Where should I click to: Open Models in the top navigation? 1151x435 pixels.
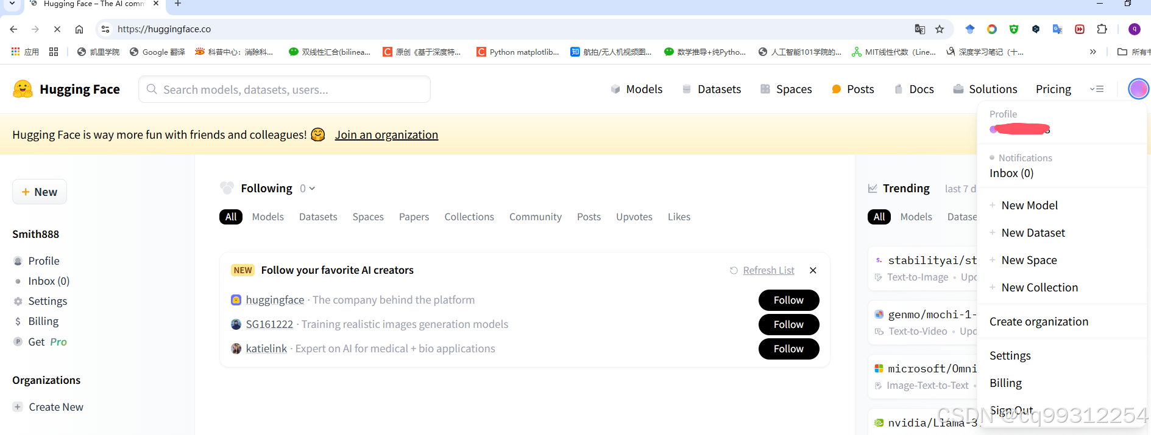tap(636, 89)
